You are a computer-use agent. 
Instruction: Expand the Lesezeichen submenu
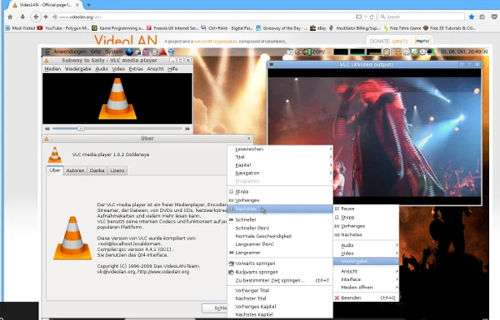tap(280, 149)
